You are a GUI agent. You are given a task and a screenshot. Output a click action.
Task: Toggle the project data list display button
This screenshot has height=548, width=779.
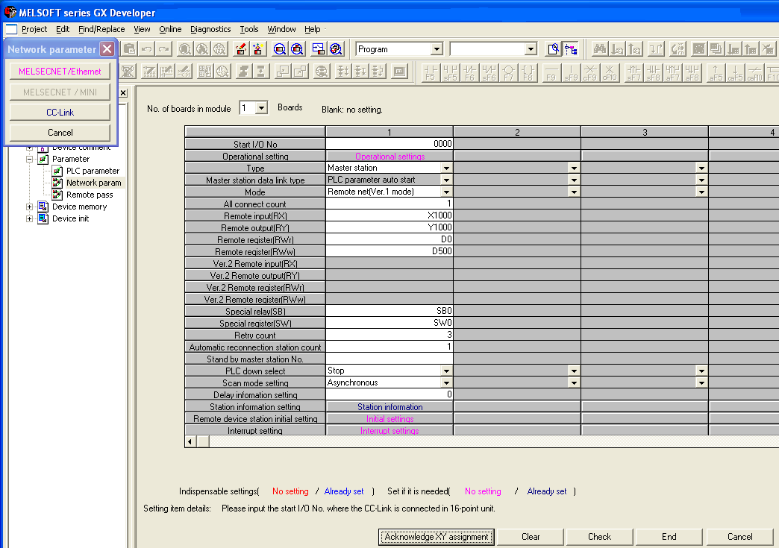pyautogui.click(x=571, y=49)
